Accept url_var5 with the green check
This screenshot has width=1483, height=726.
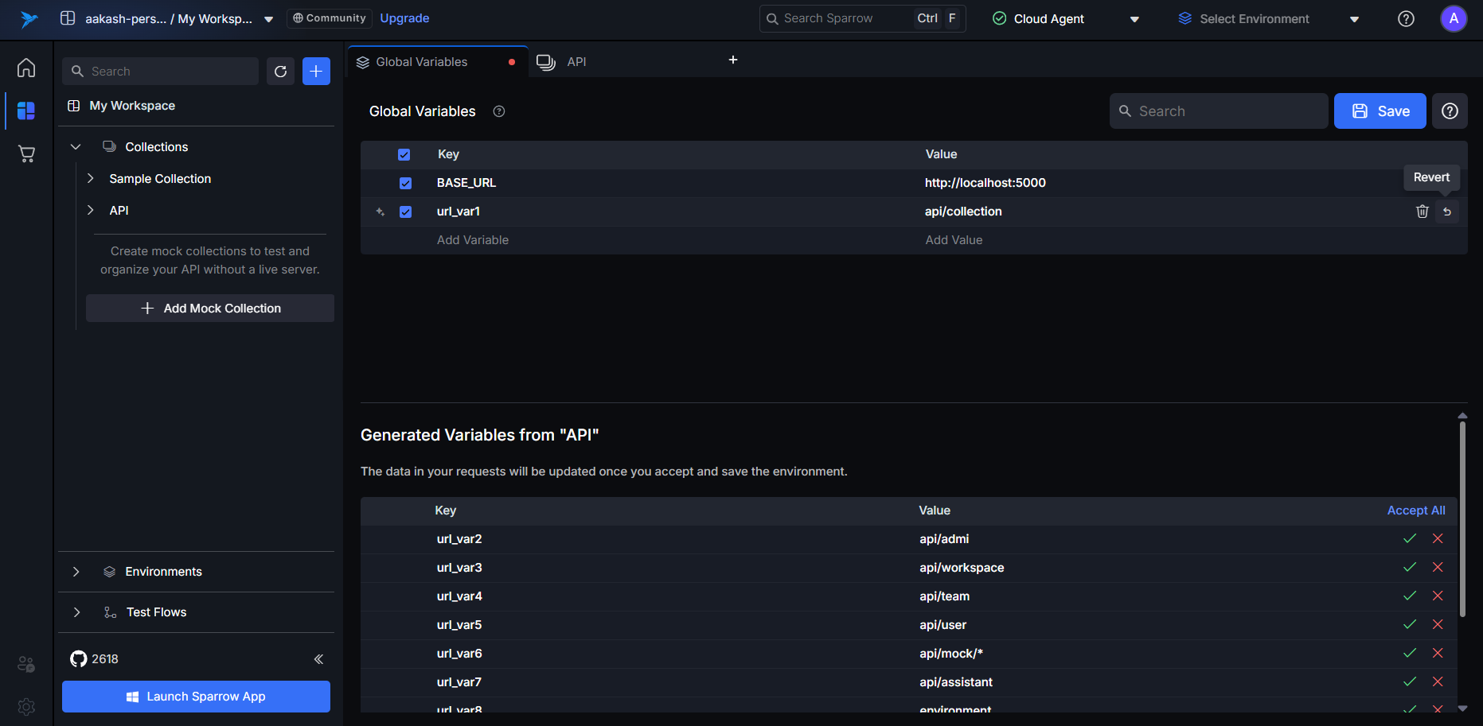click(1410, 625)
